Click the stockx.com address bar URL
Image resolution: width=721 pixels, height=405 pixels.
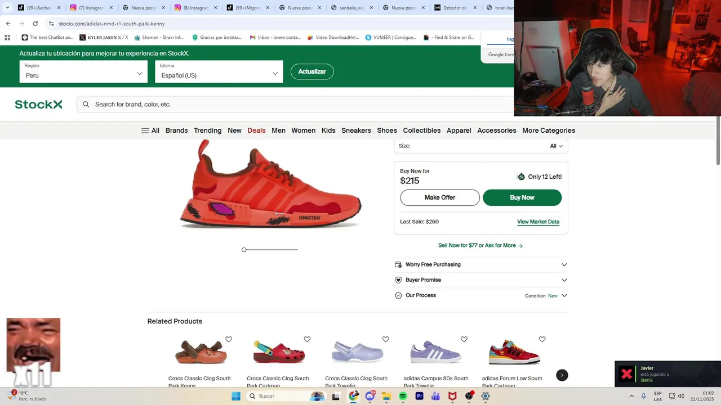tap(112, 24)
